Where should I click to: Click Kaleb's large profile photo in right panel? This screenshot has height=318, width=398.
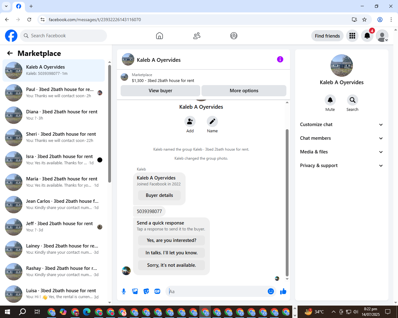342,66
